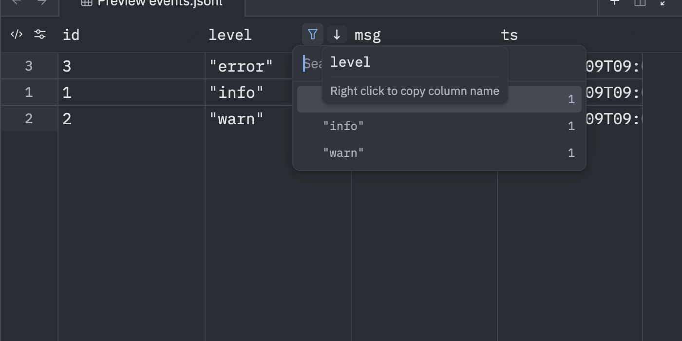Select row number 2 in the gutter
Viewport: 682px width, 341px height.
29,118
